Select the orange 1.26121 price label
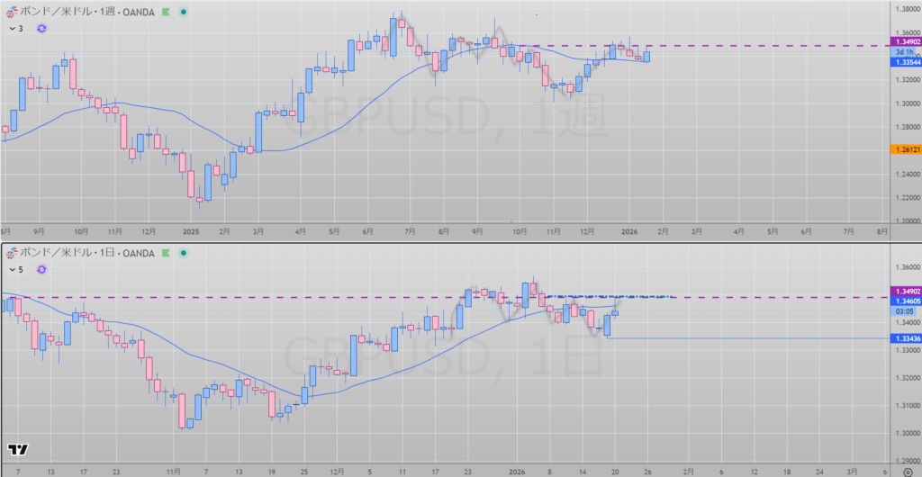The height and width of the screenshot is (477, 922). click(x=904, y=149)
